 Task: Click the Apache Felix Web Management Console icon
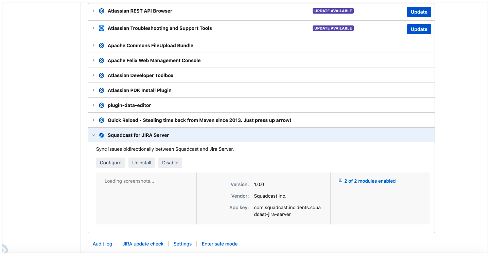[101, 60]
